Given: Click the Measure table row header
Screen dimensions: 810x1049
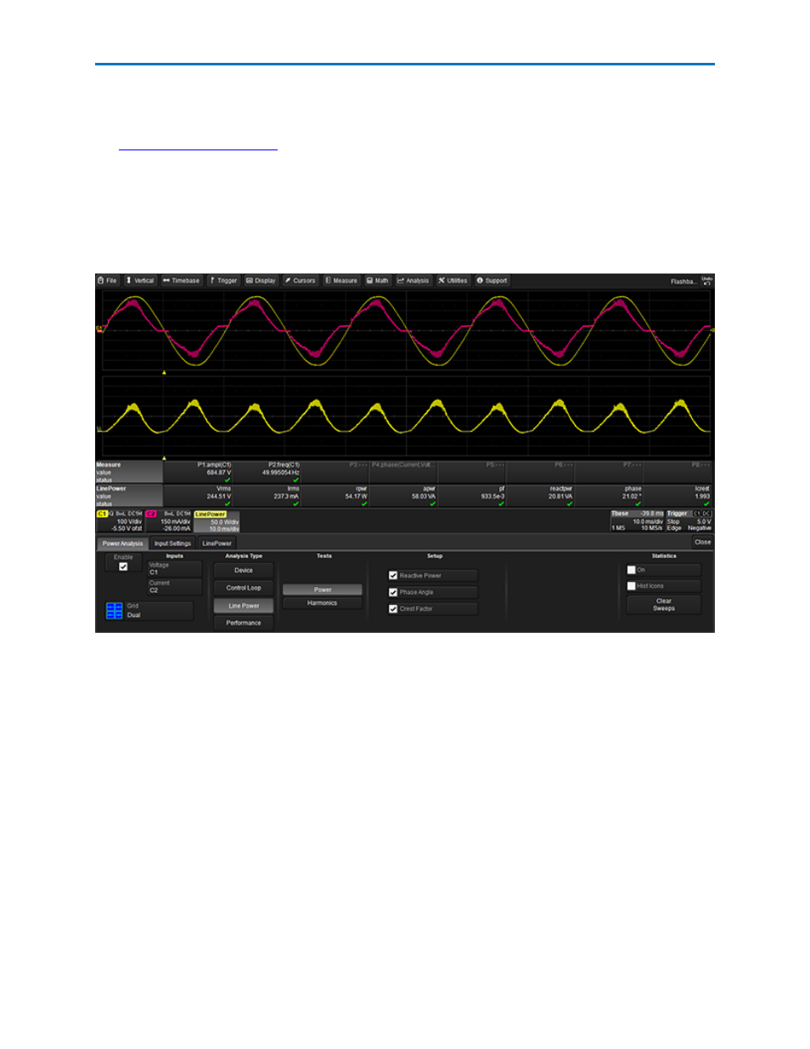Looking at the screenshot, I should point(129,472).
